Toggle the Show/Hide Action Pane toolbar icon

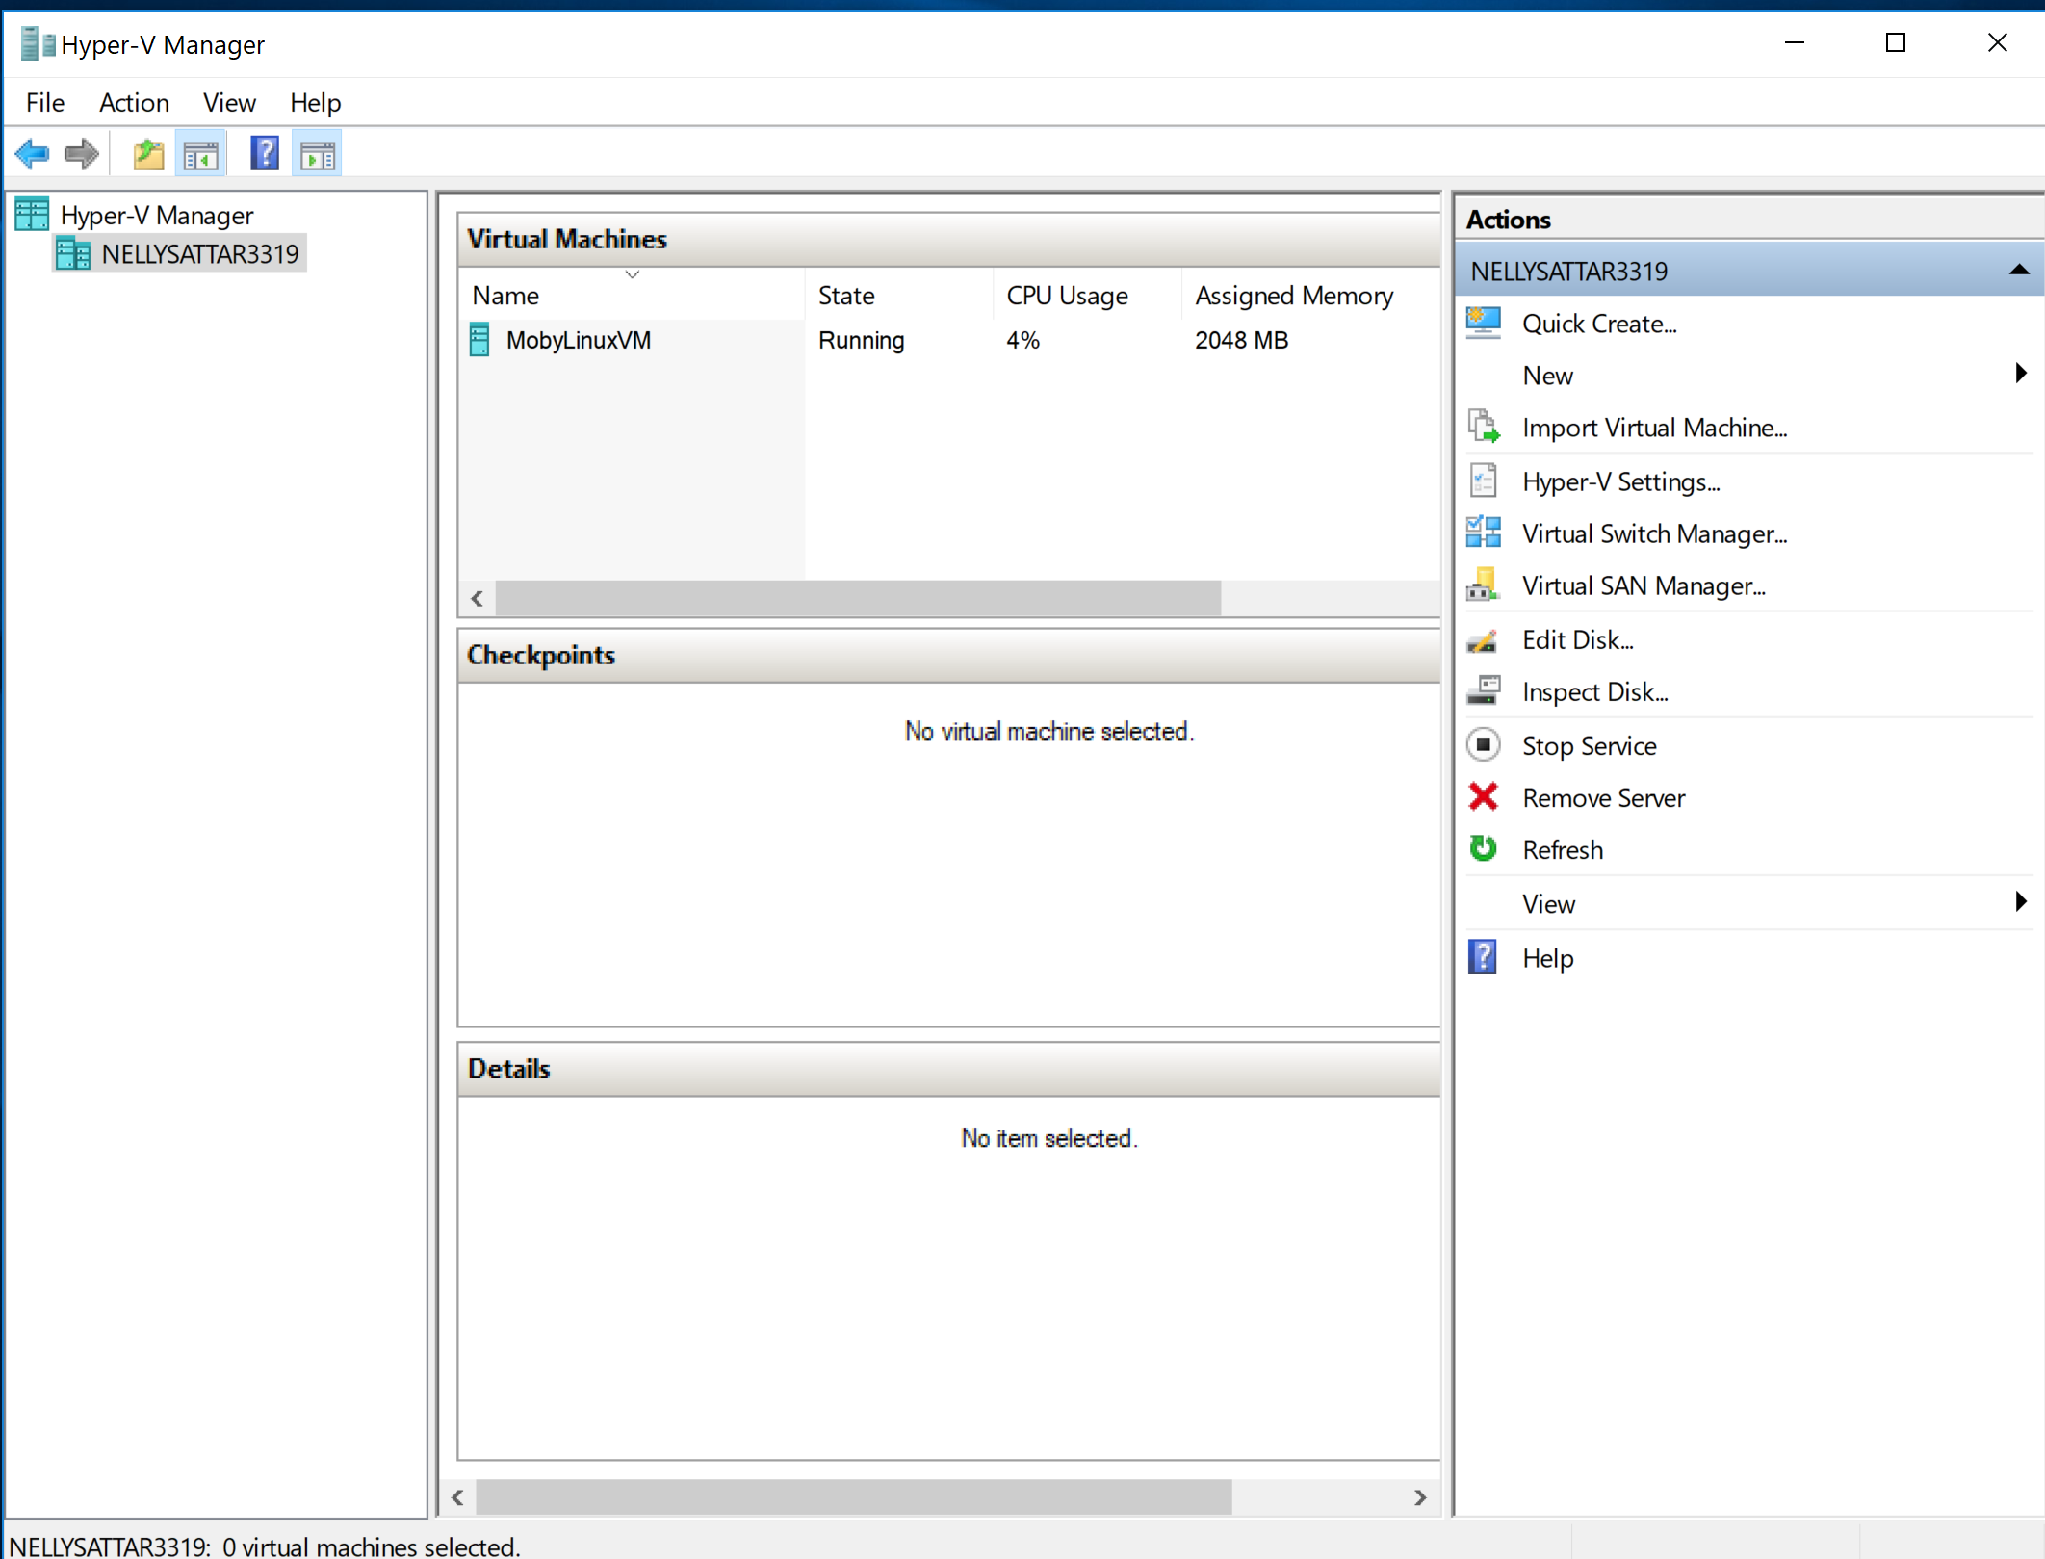[317, 154]
